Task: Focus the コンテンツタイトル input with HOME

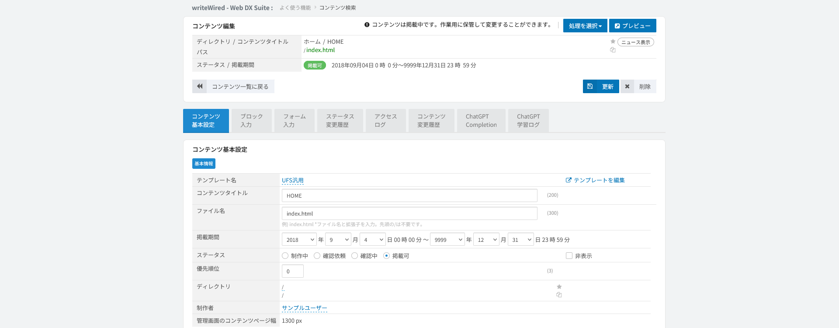Action: coord(409,195)
